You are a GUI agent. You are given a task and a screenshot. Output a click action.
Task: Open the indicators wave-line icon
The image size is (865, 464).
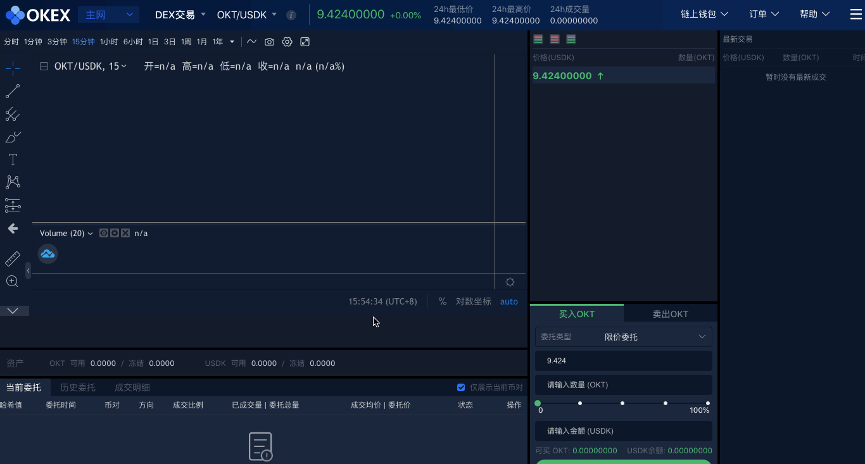coord(252,42)
